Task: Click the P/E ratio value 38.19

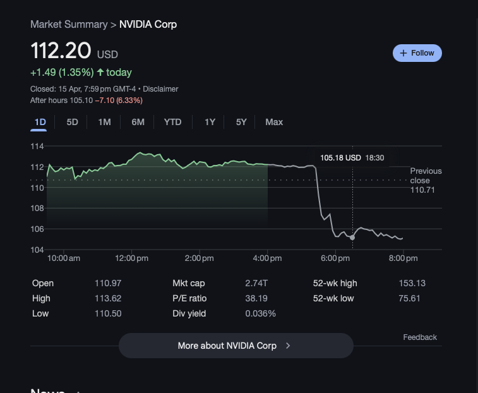Action: pos(256,298)
